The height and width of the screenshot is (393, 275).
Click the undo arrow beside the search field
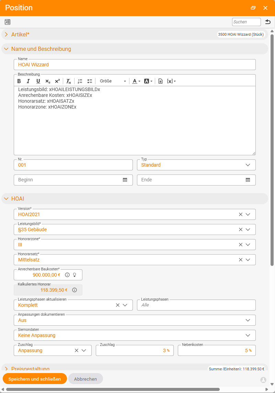coord(268,22)
